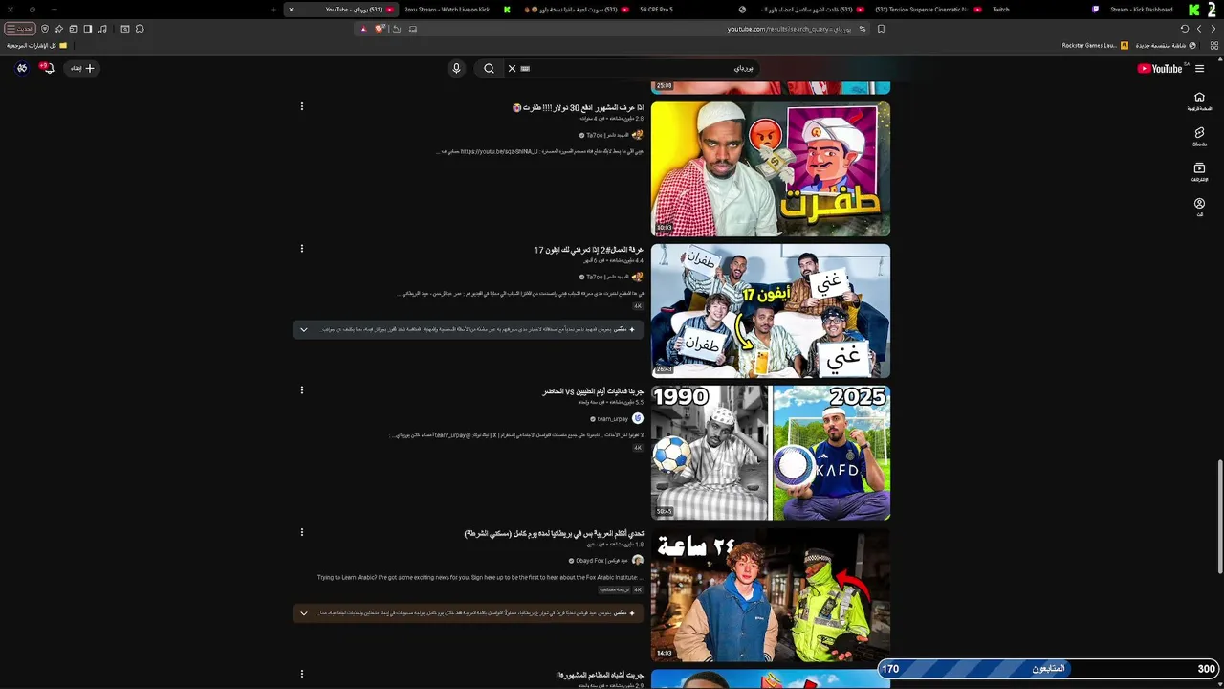This screenshot has width=1224, height=689.
Task: Open the account avatar menu
Action: pos(22,68)
